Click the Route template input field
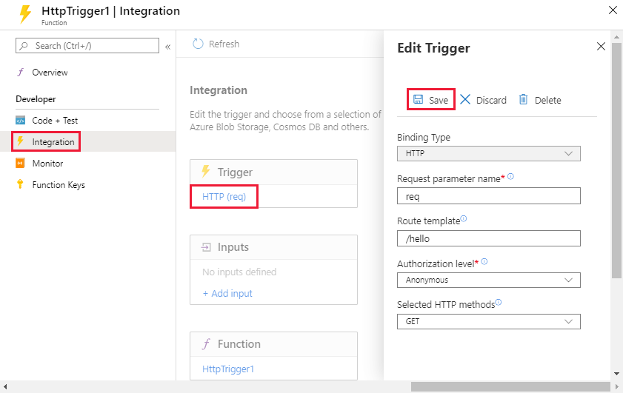Image resolution: width=623 pixels, height=393 pixels. (489, 238)
